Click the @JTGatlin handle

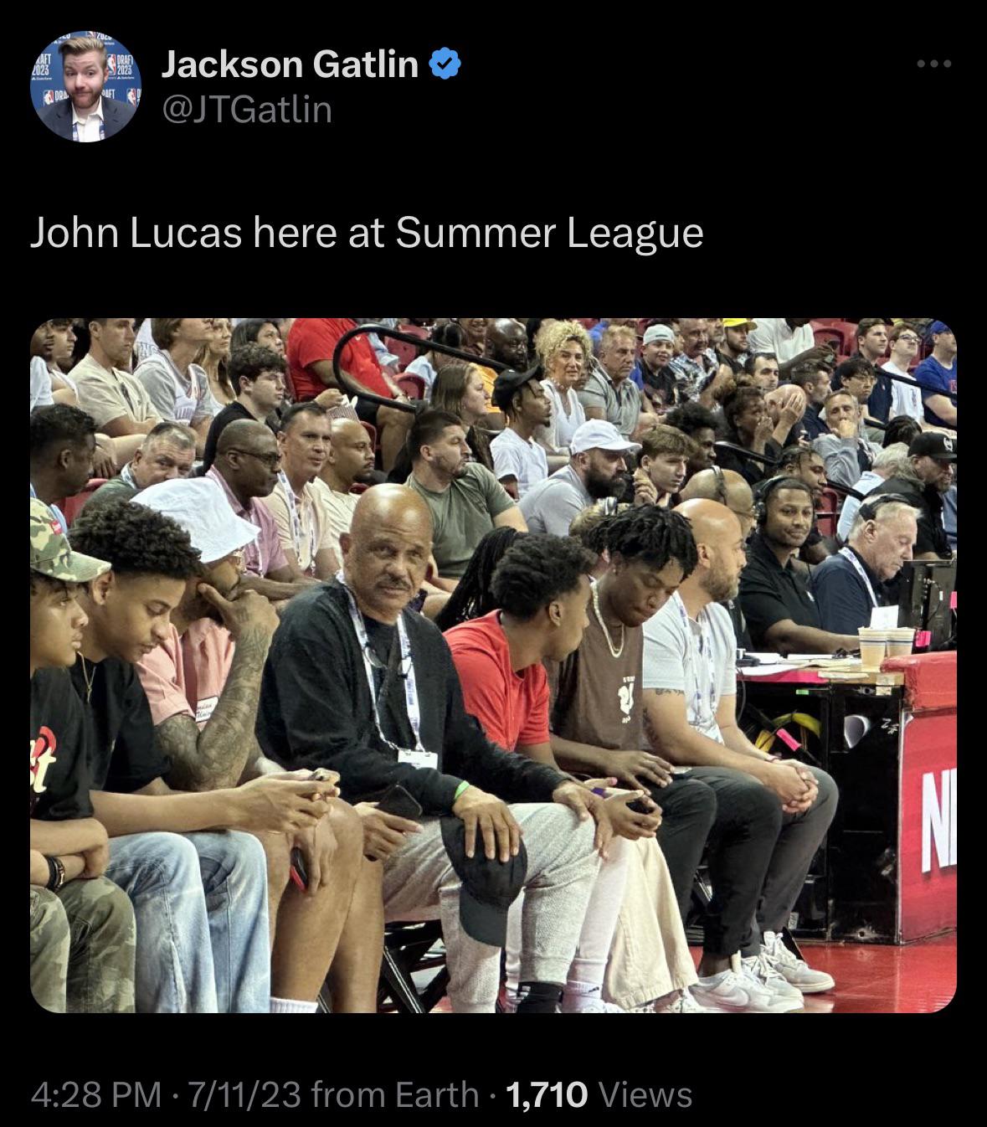click(247, 110)
